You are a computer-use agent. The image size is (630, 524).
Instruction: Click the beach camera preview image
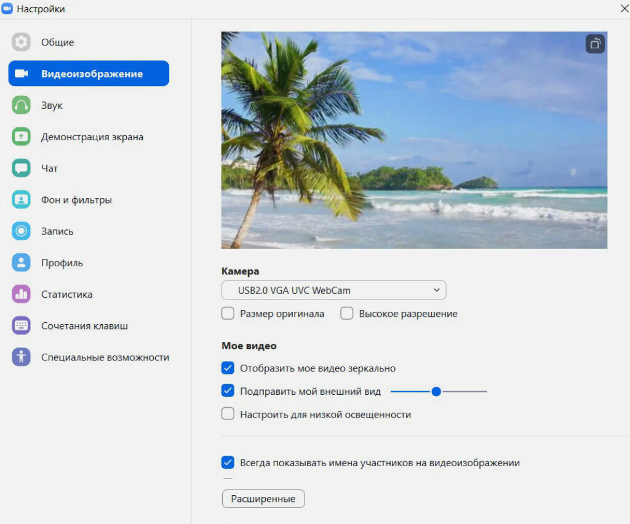414,140
